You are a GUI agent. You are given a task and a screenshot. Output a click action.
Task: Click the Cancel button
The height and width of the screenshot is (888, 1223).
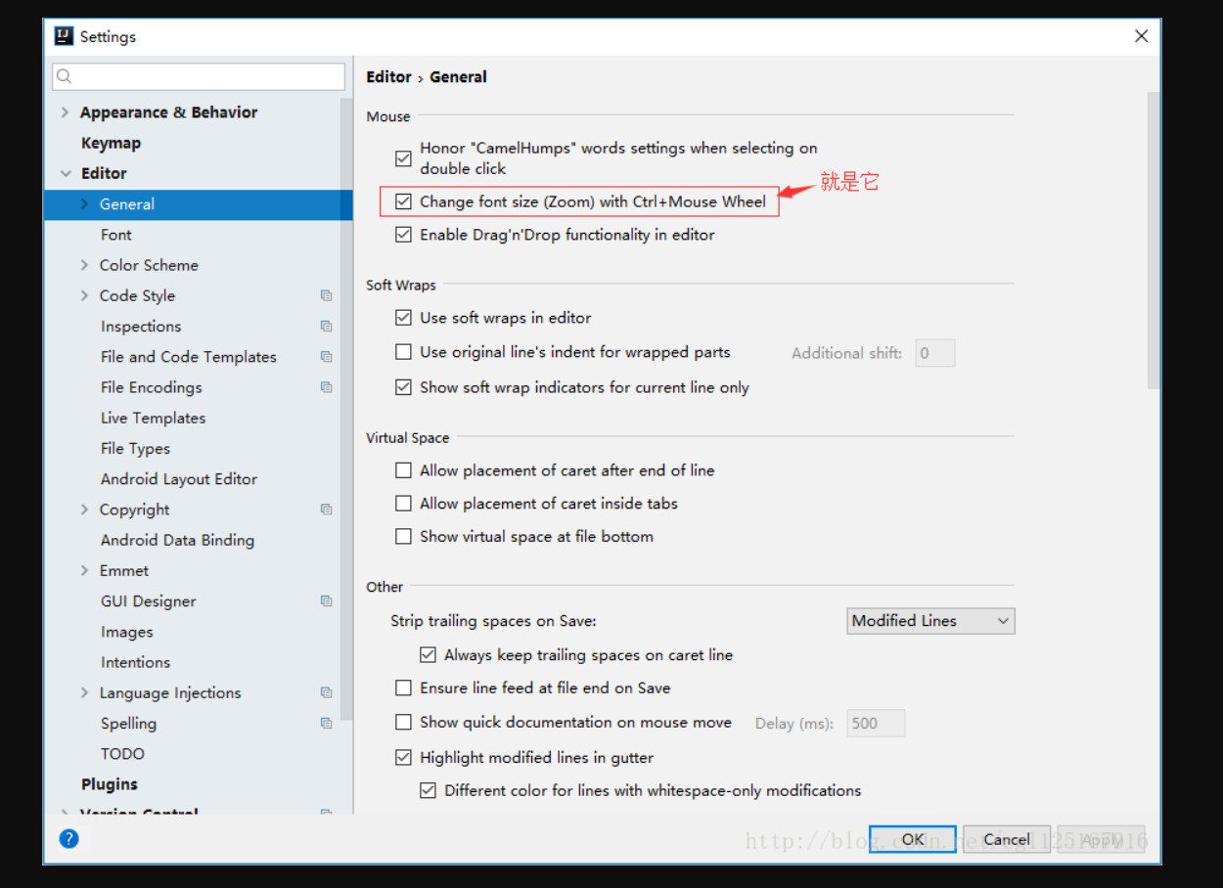pos(1007,839)
